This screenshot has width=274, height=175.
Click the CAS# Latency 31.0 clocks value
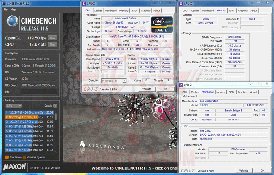click(234, 45)
